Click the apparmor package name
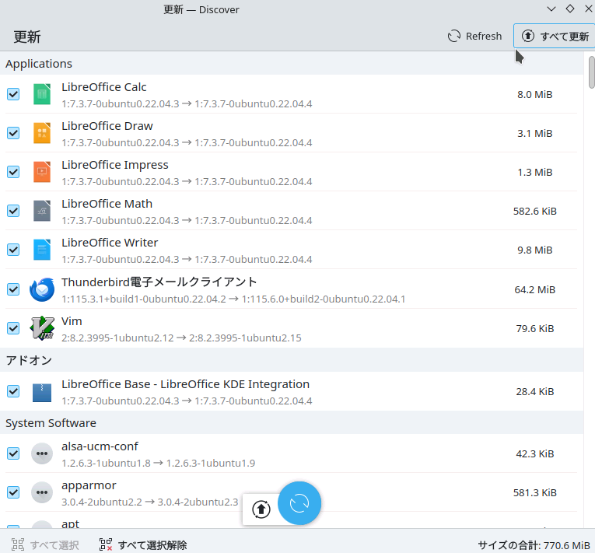The image size is (595, 553). pyautogui.click(x=89, y=485)
